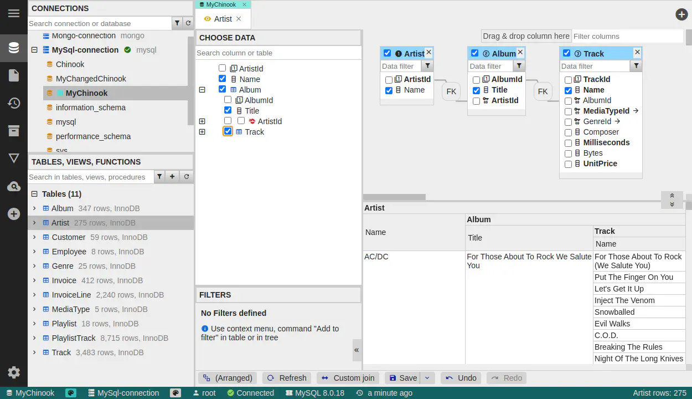Viewport: 692px width, 399px height.
Task: Open the cloud sidebar icon
Action: tap(14, 187)
